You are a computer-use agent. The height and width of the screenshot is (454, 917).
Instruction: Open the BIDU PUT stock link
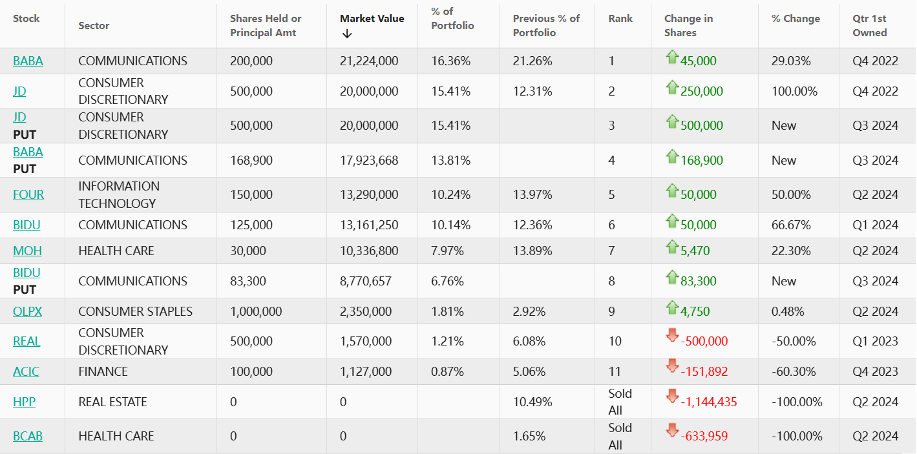[26, 273]
